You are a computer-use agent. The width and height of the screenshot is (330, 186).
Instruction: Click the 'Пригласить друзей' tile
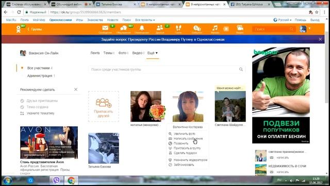point(104,106)
